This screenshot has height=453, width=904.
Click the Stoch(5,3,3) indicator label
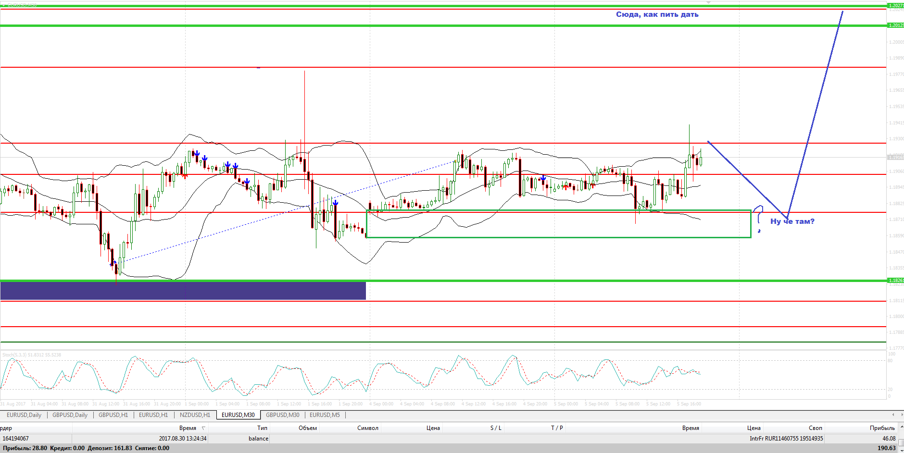tap(32, 355)
